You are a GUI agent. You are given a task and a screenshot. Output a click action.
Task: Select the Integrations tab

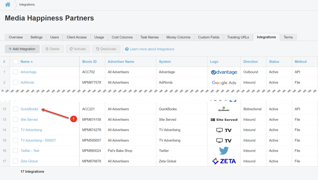266,37
